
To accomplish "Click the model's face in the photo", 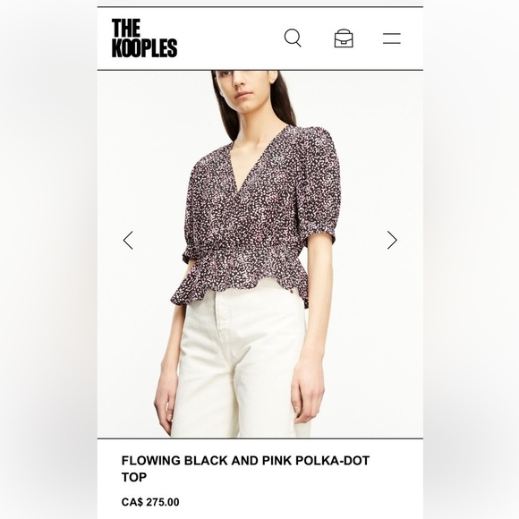I will click(x=248, y=91).
